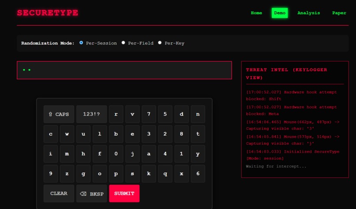Tap the 't' key on virtual keyboard
This screenshot has height=209, width=356.
point(198,134)
